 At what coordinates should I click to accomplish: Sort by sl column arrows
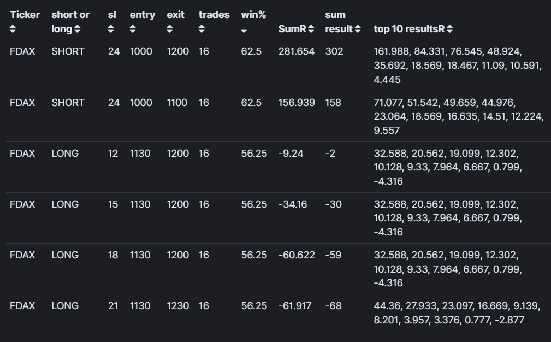111,29
